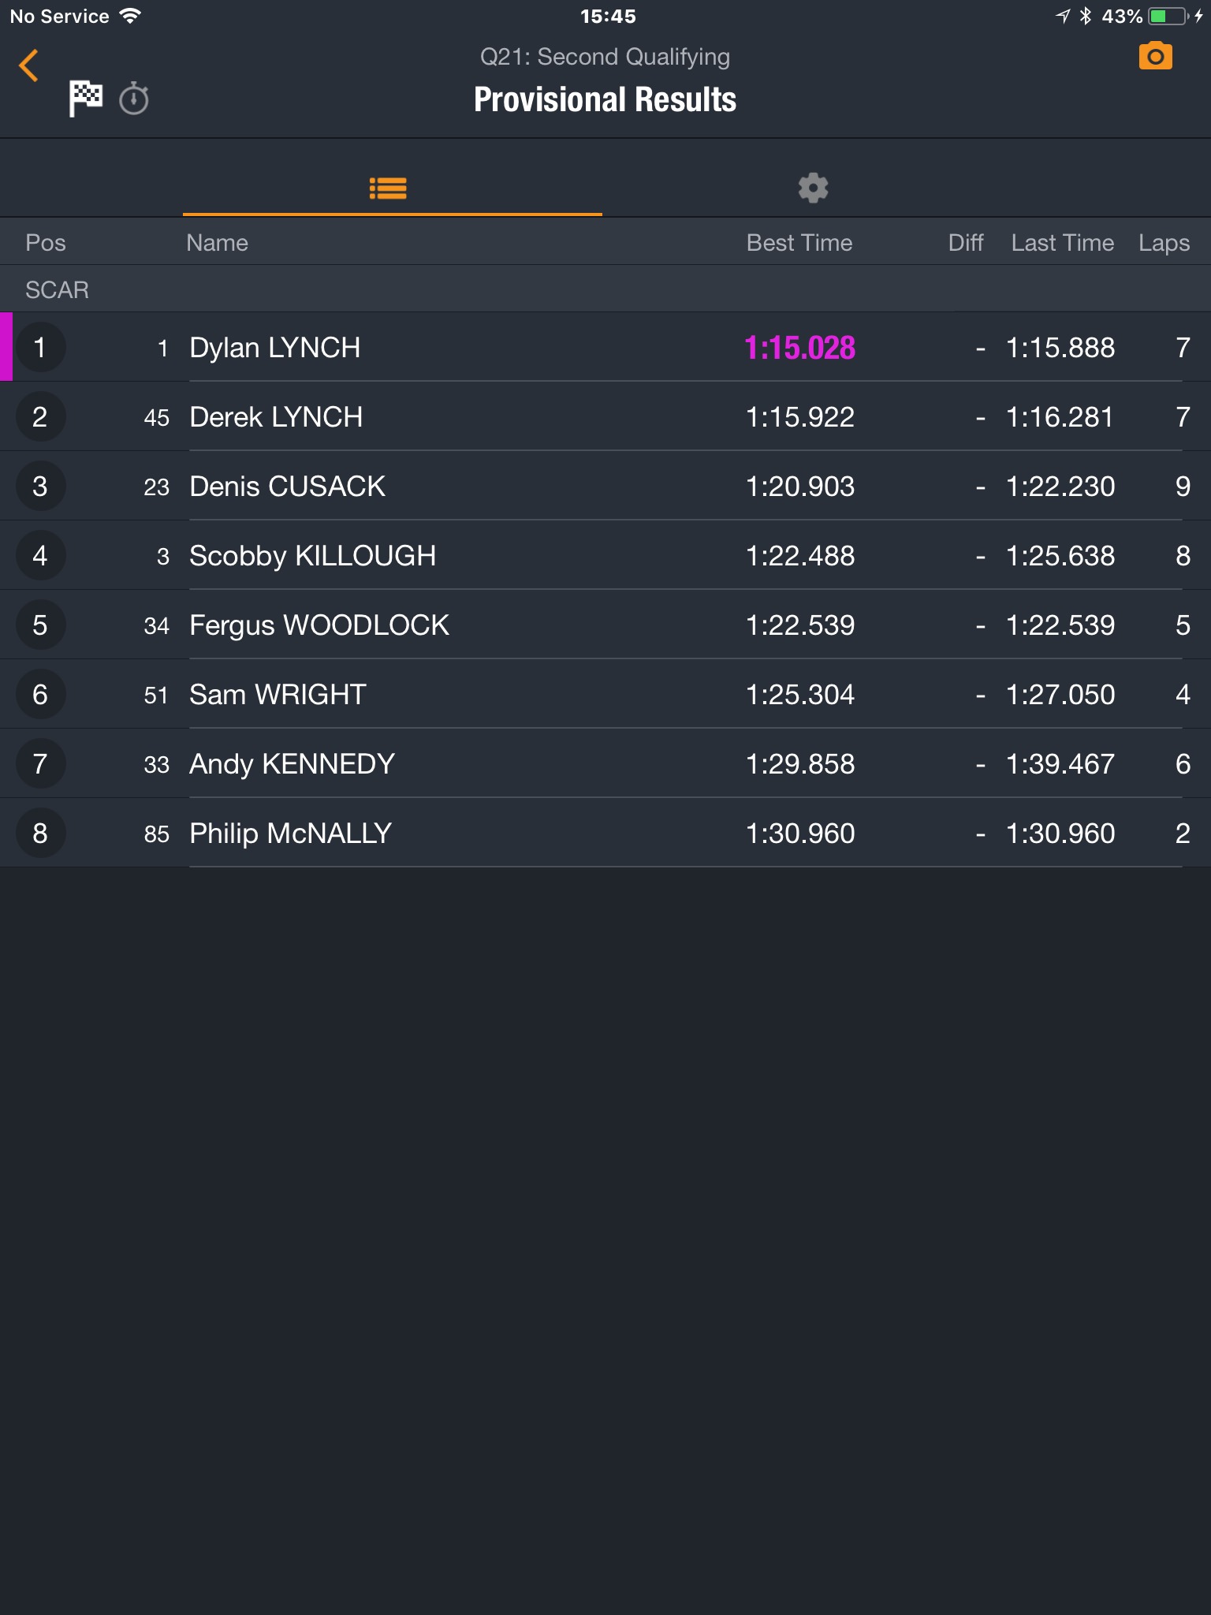Open Dylan LYNCH's result row
Screen dimensions: 1211x1615
[605, 347]
